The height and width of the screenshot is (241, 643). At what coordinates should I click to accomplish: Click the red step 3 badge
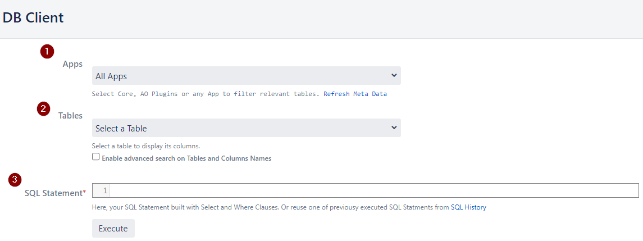point(15,179)
